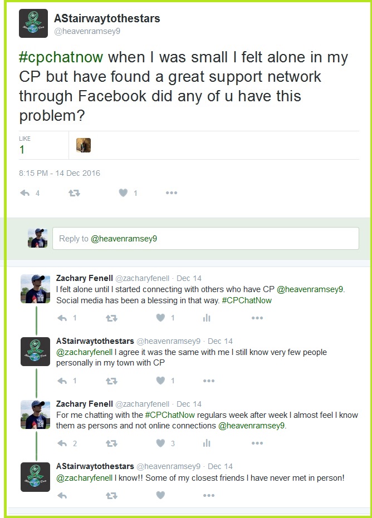Reply to the 'I agree it was the same' tweet
Screen dimensions: 372x518
62,381
